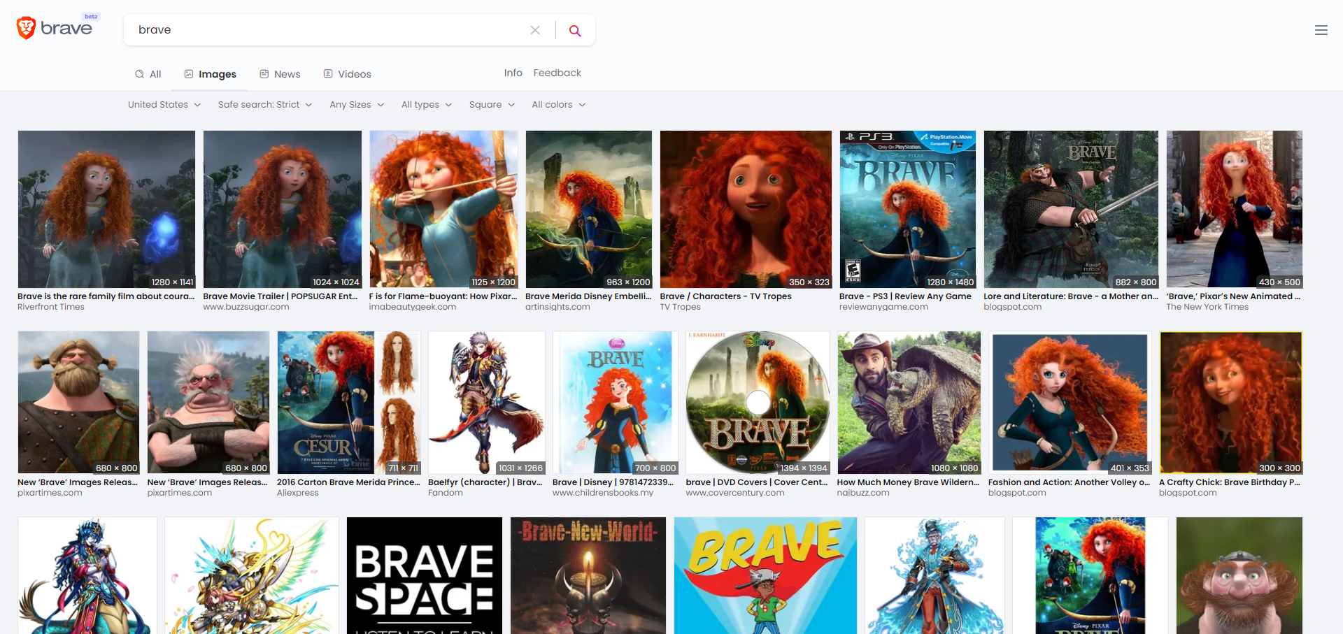Click inside the search input field
This screenshot has width=1343, height=634.
(329, 30)
